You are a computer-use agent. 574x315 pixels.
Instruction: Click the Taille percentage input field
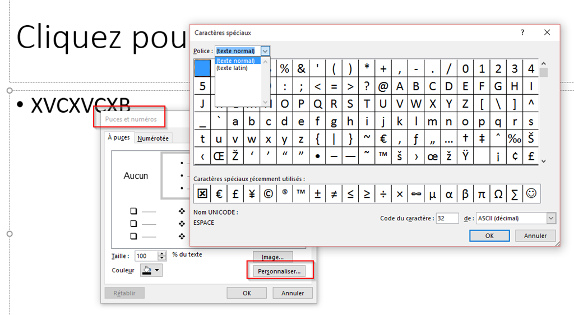pos(146,256)
